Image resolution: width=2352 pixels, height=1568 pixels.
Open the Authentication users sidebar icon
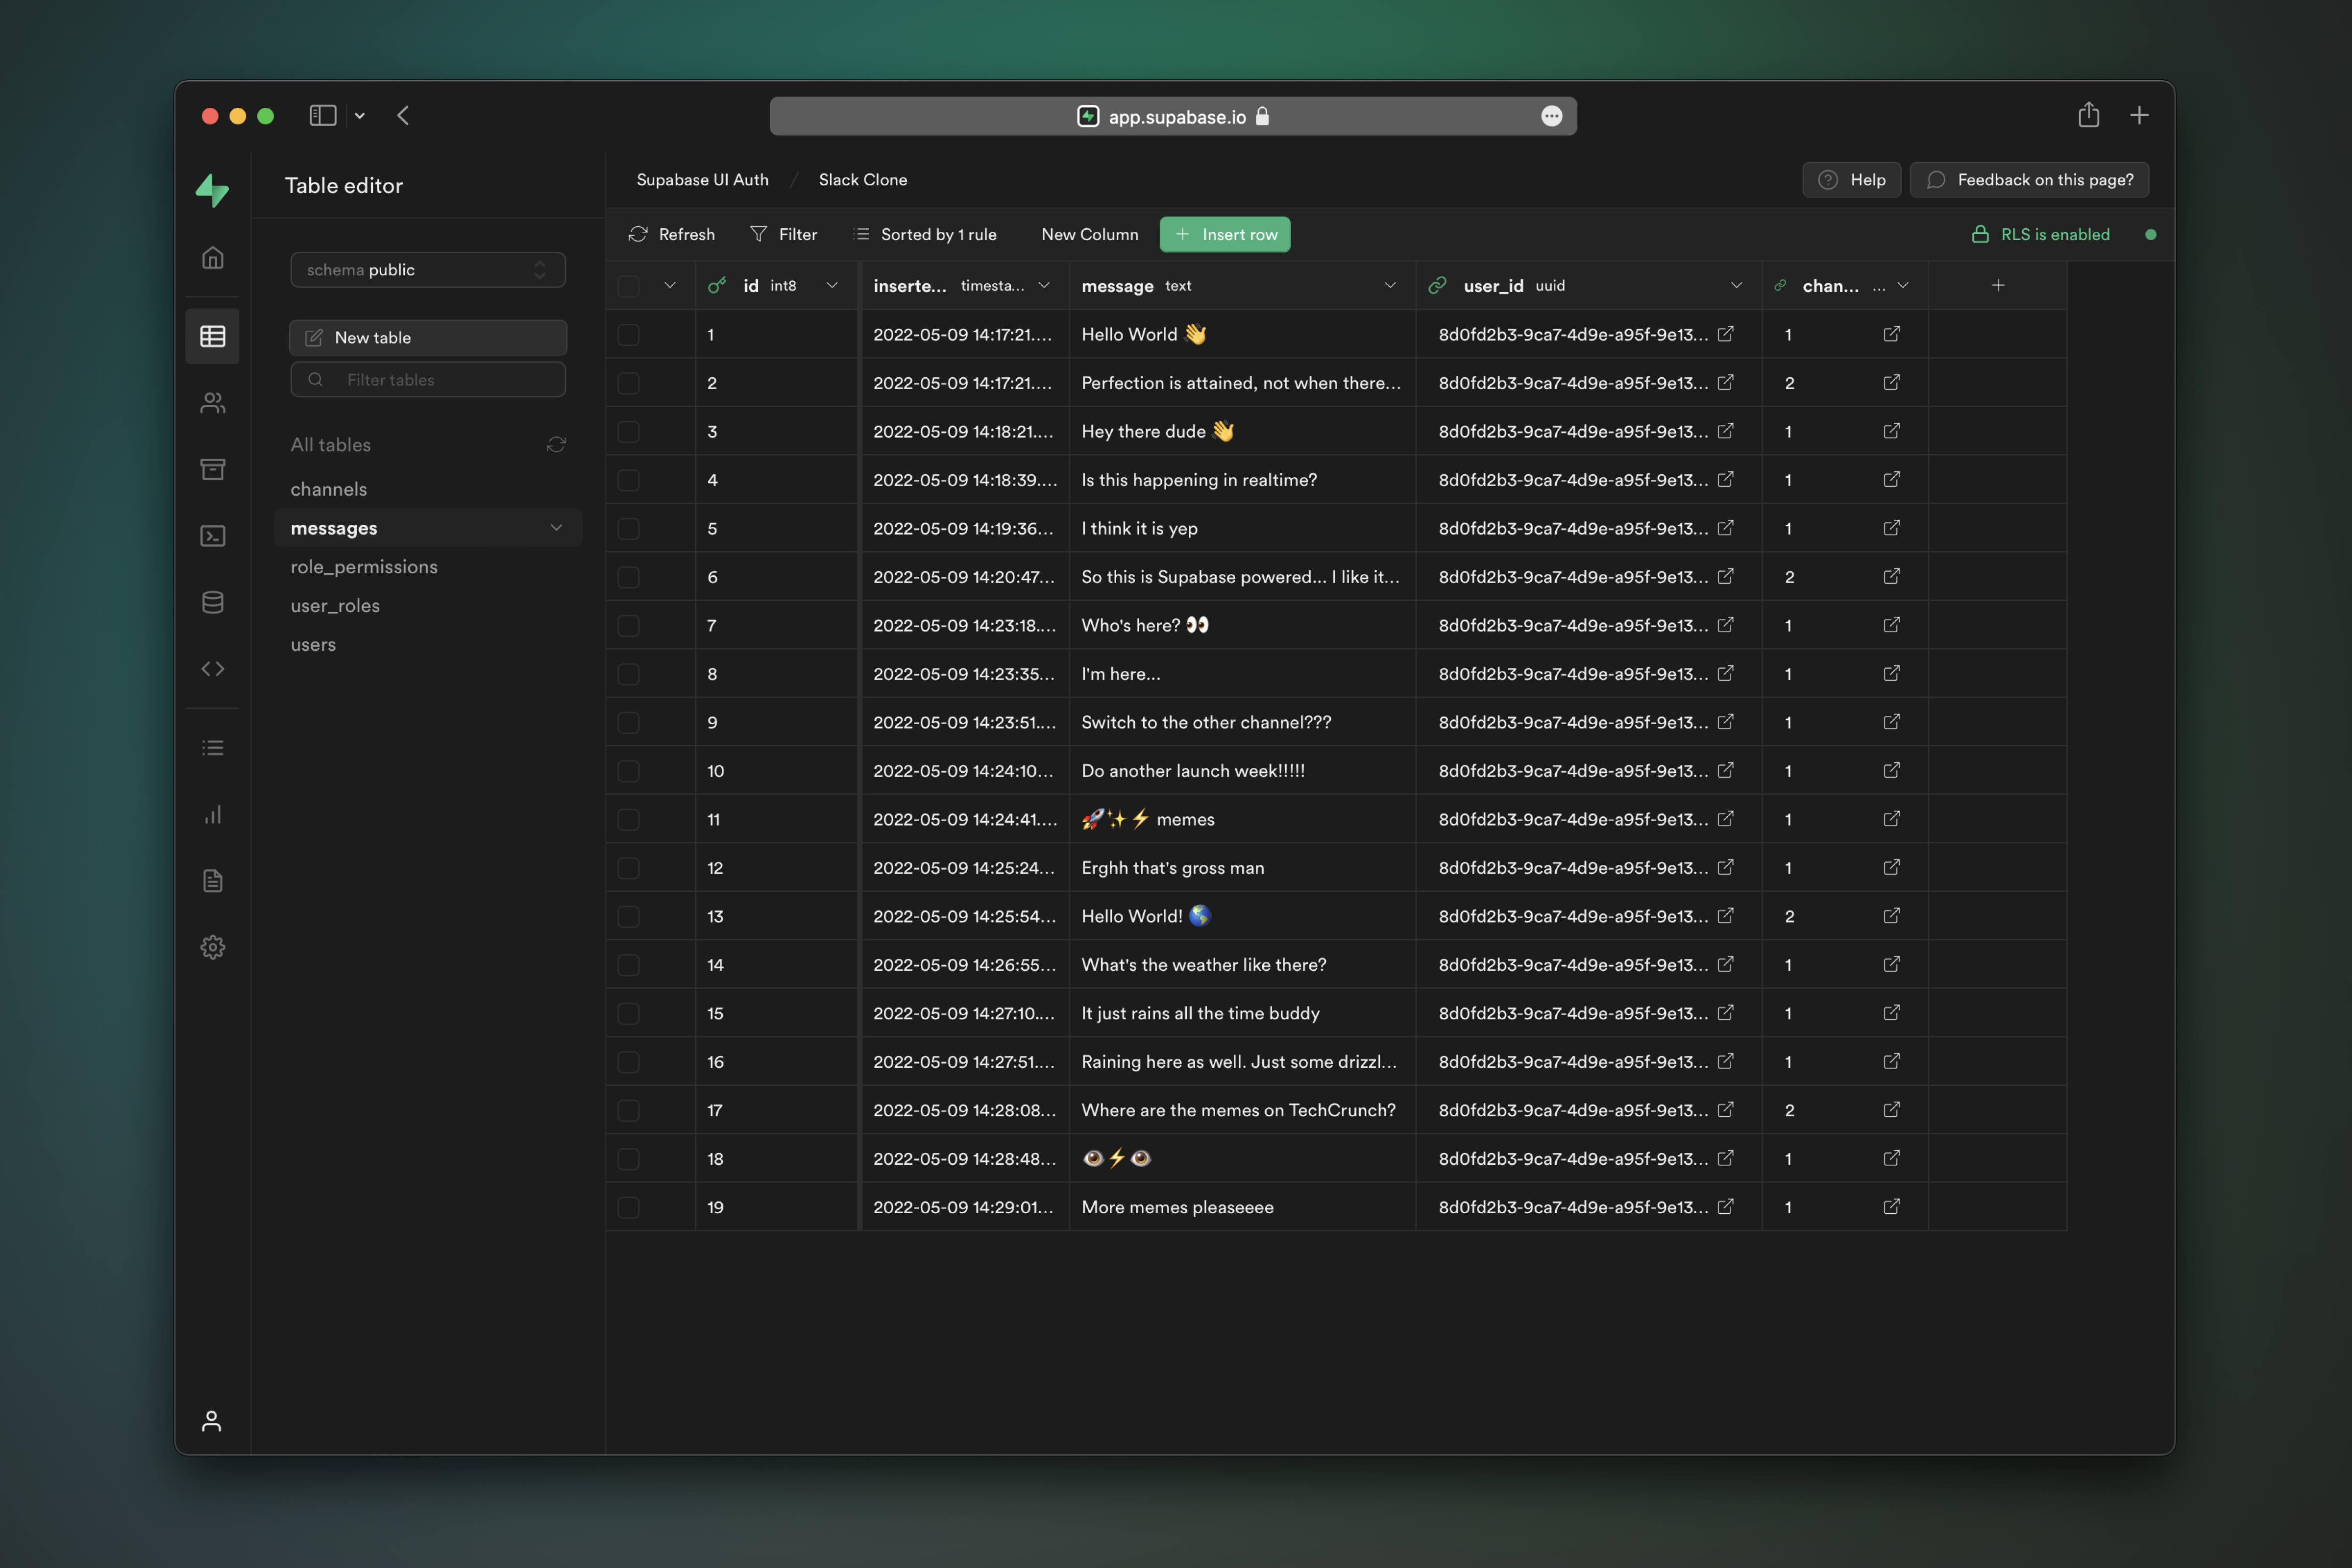tap(212, 403)
